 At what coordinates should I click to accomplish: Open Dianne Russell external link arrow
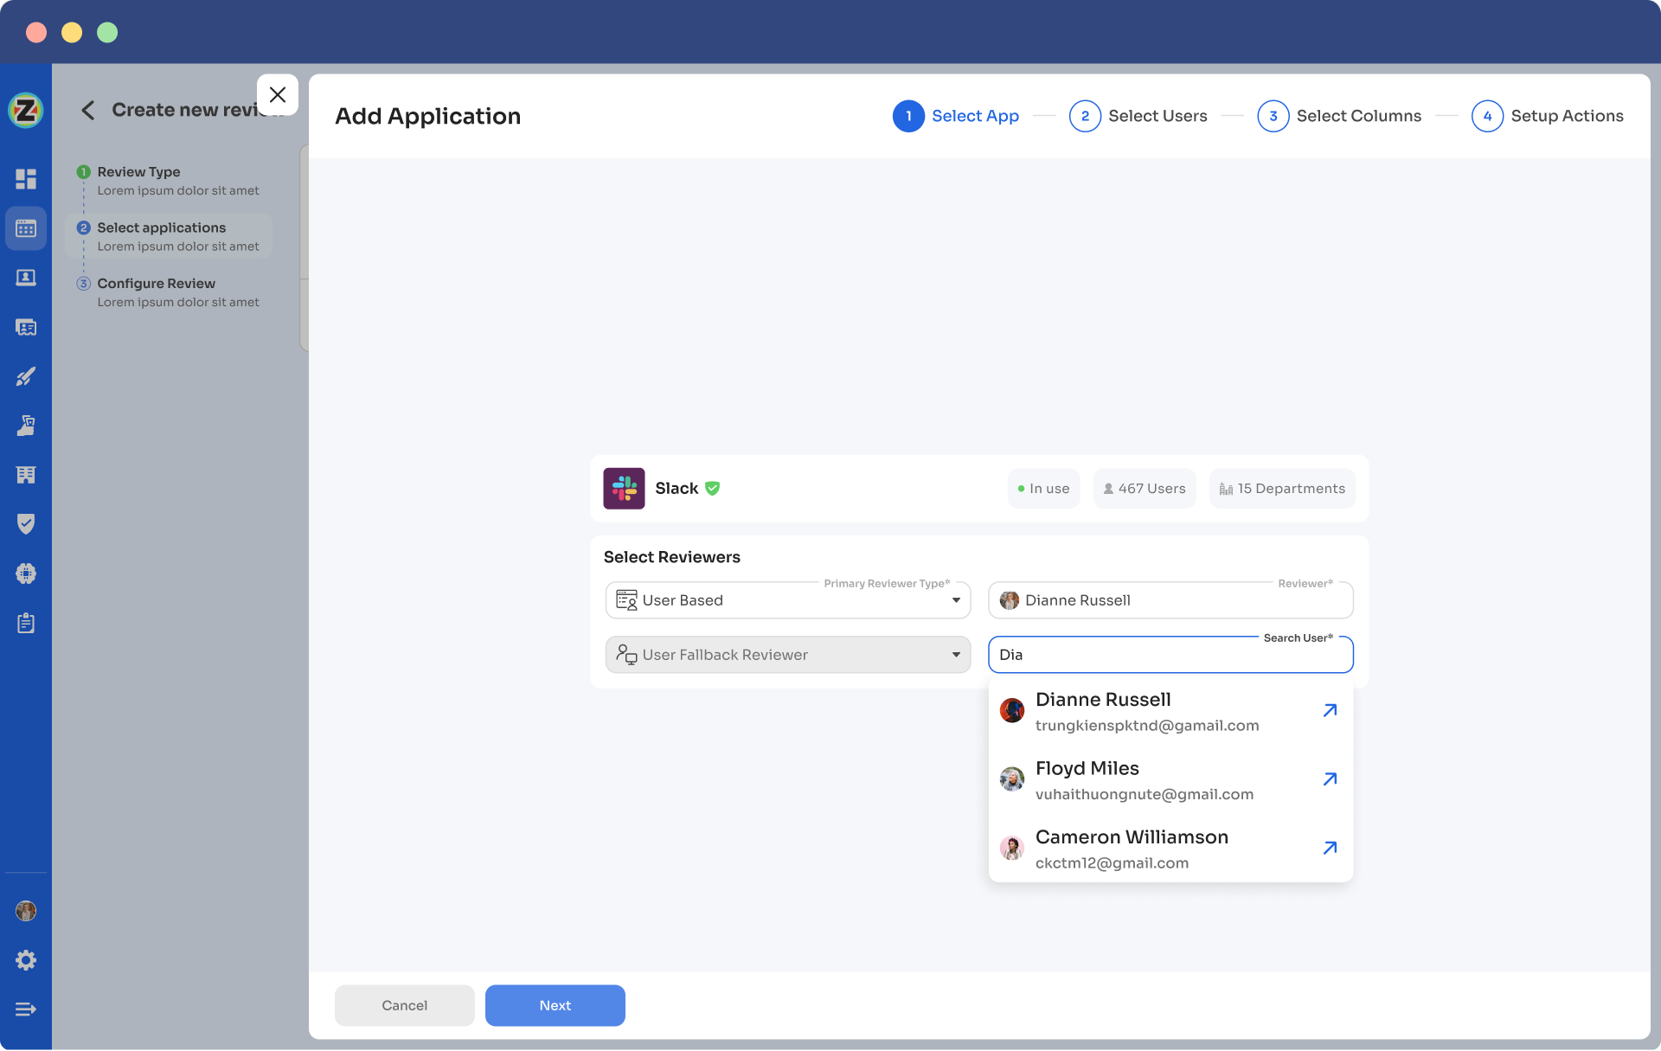click(1331, 711)
